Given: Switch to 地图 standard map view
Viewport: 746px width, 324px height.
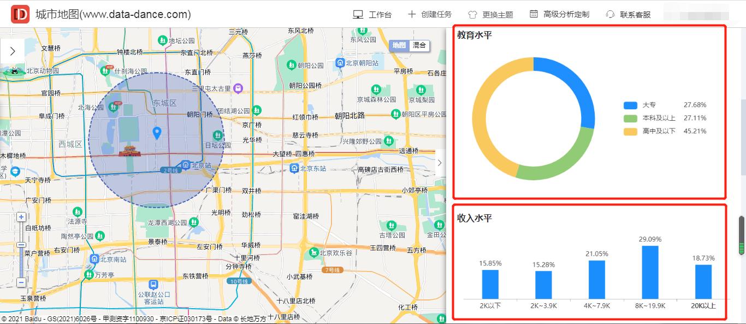Looking at the screenshot, I should [399, 46].
